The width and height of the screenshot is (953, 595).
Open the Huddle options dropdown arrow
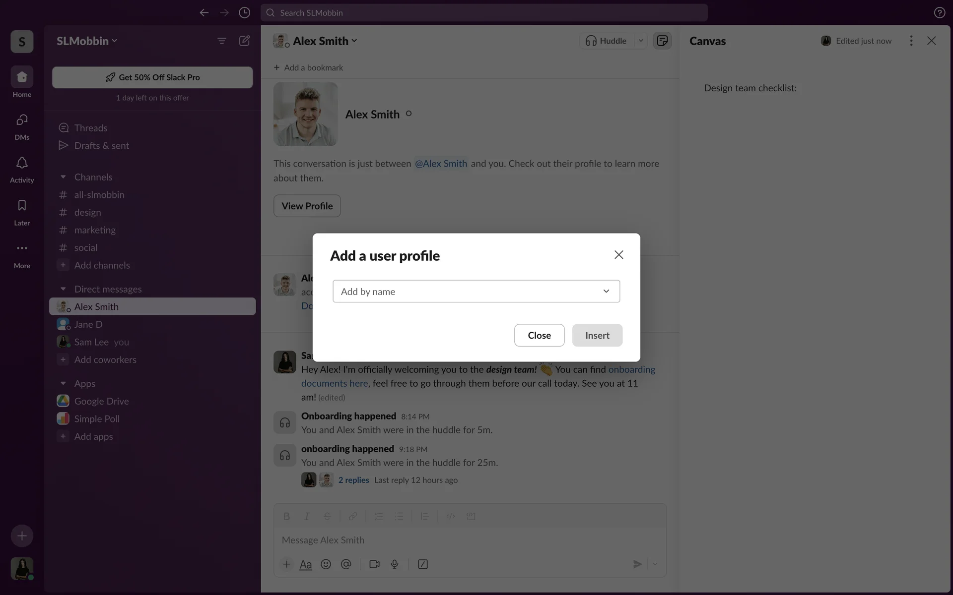641,41
